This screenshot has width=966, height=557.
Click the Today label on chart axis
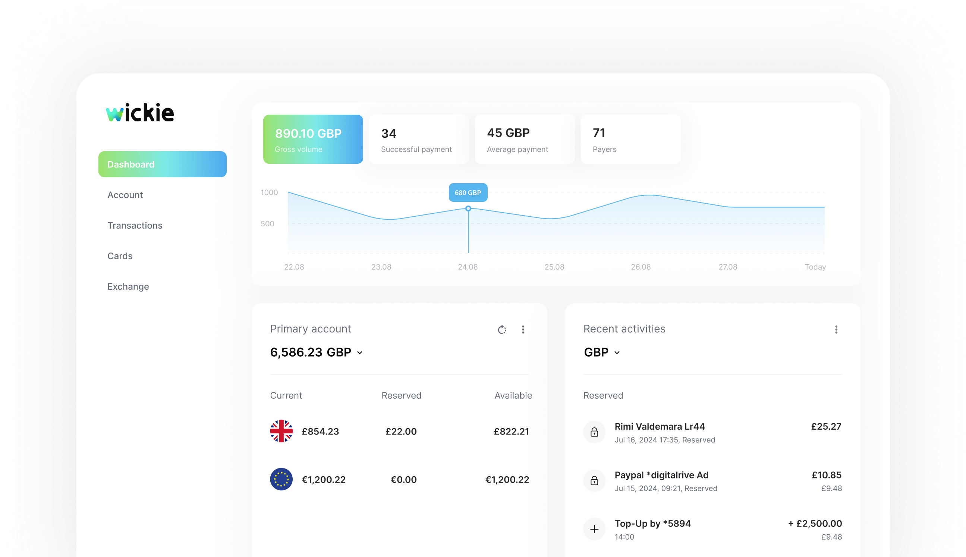pos(815,267)
